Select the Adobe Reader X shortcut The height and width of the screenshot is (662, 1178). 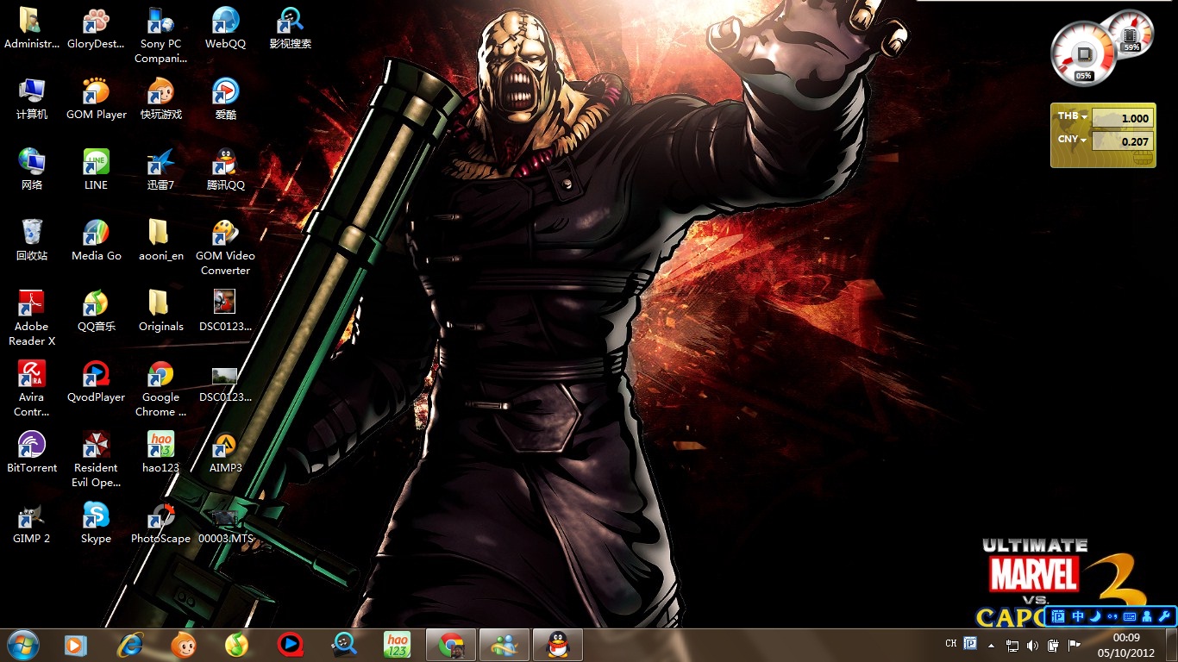tap(32, 318)
